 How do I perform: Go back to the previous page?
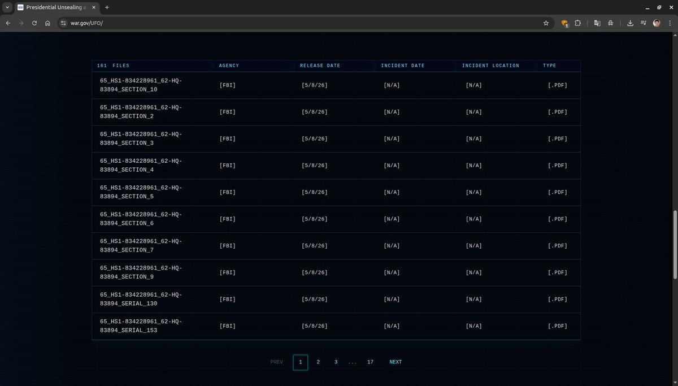8,23
